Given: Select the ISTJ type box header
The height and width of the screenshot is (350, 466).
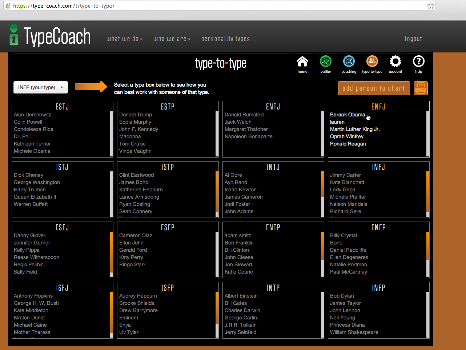Looking at the screenshot, I should pos(62,167).
